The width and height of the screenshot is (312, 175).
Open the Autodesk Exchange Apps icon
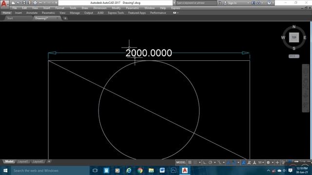pyautogui.click(x=253, y=3)
